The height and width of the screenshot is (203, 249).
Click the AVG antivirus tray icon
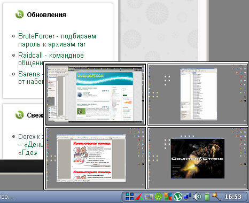point(168,197)
